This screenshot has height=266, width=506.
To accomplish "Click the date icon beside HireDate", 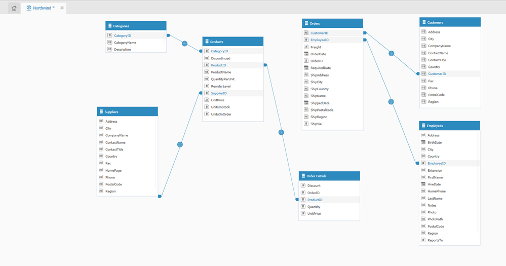I will coord(423,184).
